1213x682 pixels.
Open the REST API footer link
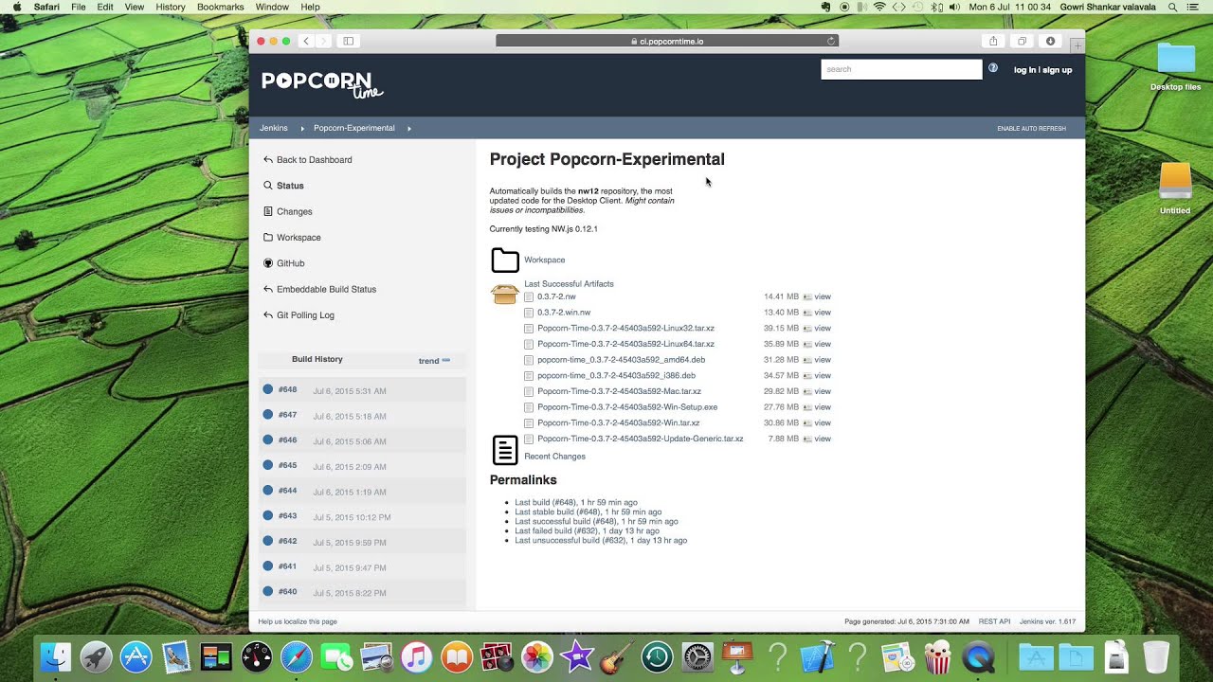click(x=994, y=621)
